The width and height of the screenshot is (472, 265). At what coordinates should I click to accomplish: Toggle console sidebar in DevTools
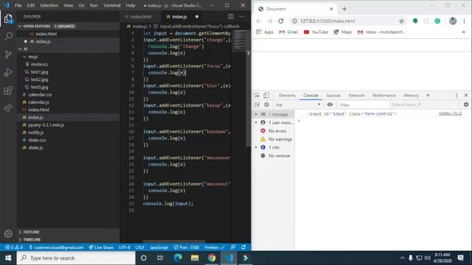[257, 105]
